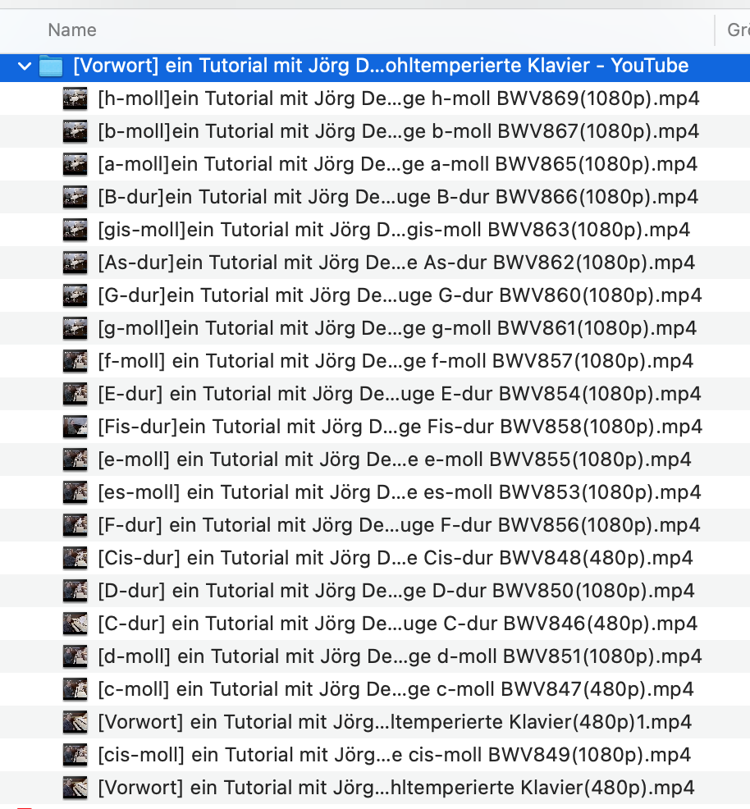Viewport: 750px width, 809px height.
Task: Select file name C-dur BWV846(480p).mp4
Action: click(398, 624)
